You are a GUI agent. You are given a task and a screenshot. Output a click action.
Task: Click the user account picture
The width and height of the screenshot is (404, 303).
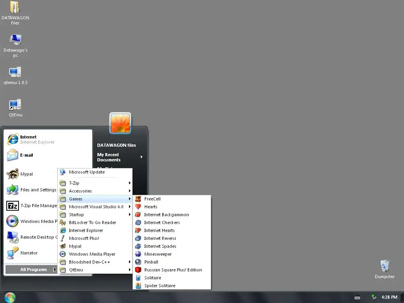click(120, 123)
